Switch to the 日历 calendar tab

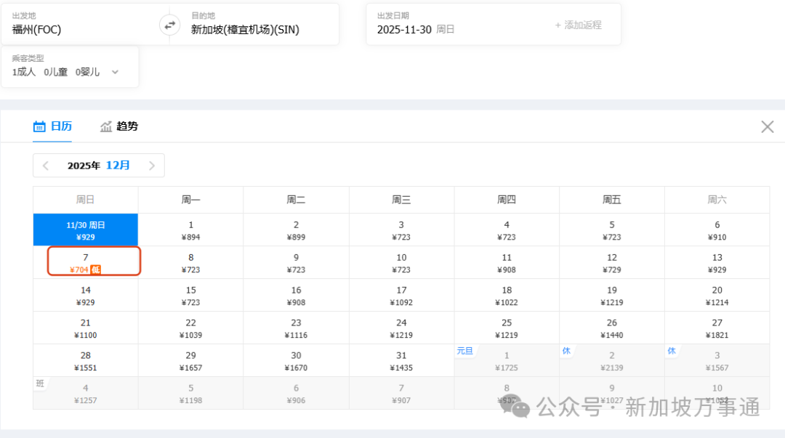pyautogui.click(x=60, y=126)
